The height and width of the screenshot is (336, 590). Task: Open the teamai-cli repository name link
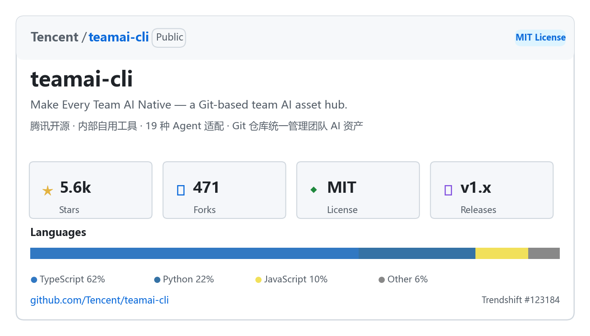tap(119, 37)
